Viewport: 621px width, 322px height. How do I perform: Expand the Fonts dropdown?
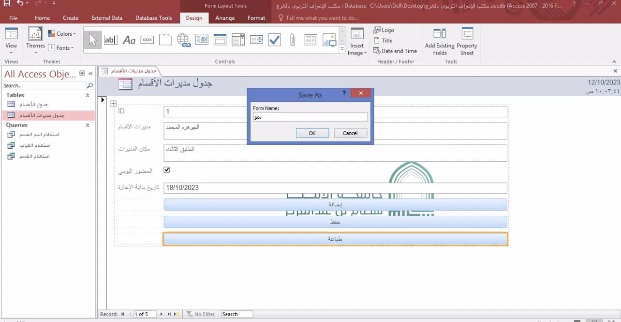click(x=61, y=48)
